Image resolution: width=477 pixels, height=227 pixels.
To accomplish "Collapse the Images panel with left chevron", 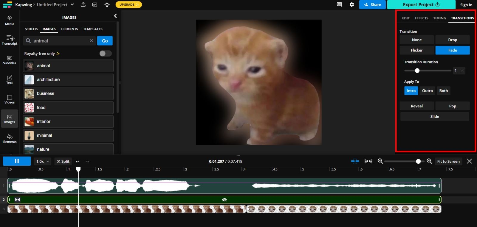I will point(115,16).
